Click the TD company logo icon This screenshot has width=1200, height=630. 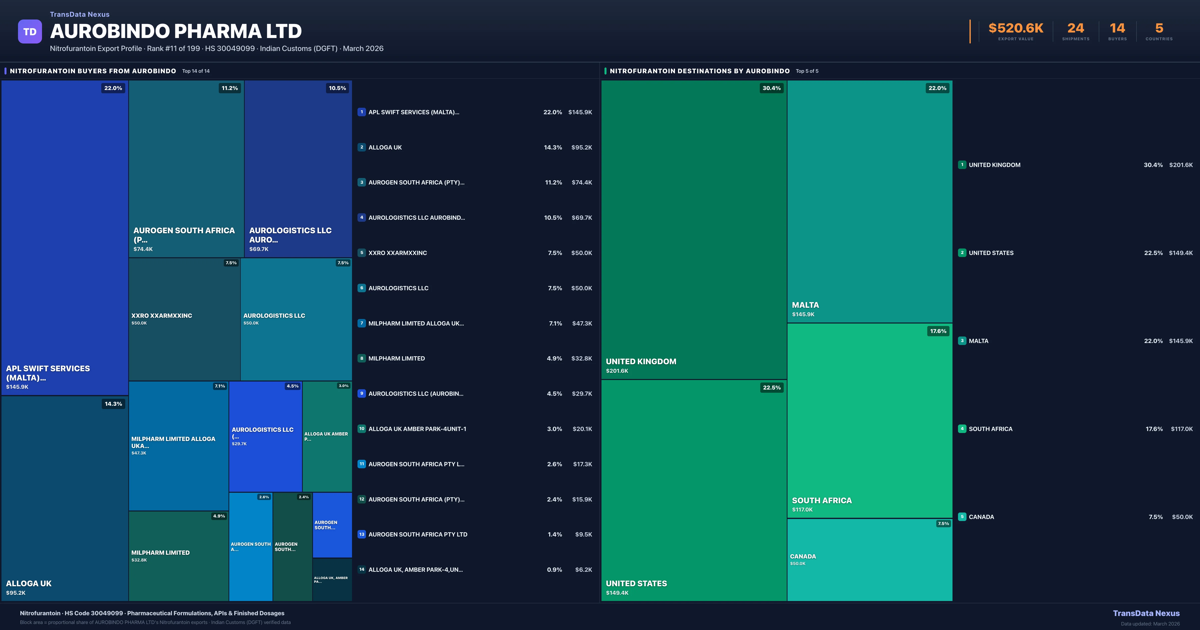[30, 31]
